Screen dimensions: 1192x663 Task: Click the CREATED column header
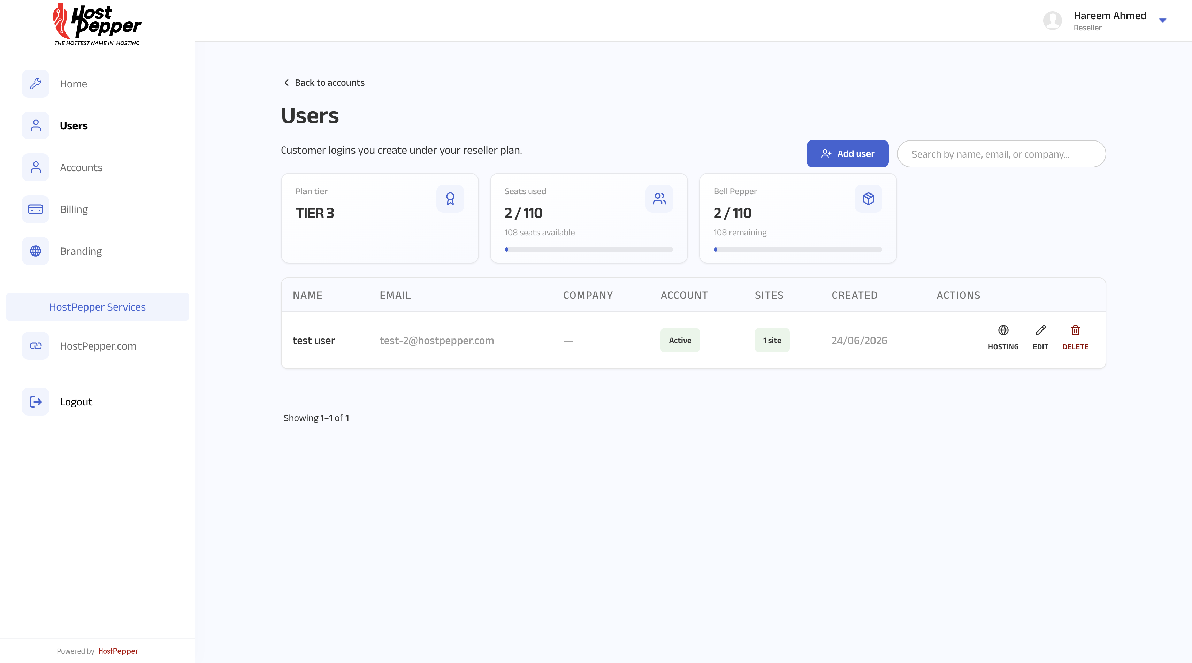coord(854,295)
